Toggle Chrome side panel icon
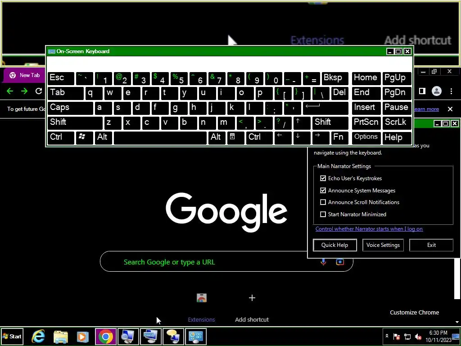Image resolution: width=461 pixels, height=346 pixels. [422, 91]
